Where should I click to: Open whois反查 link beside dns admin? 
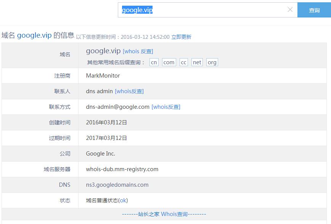point(129,91)
